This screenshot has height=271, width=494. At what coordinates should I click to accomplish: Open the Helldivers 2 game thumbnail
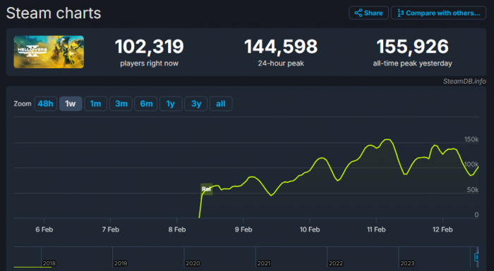pyautogui.click(x=49, y=52)
